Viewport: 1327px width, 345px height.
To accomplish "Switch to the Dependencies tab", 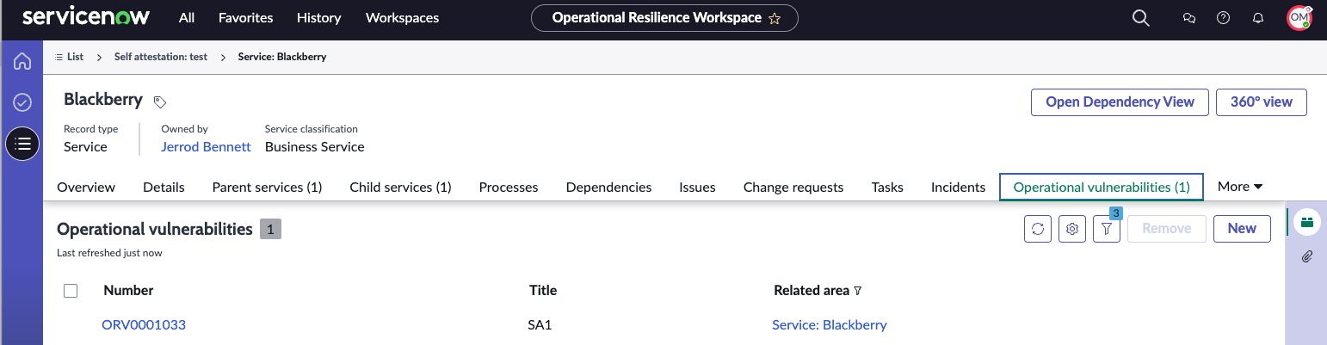I will pyautogui.click(x=608, y=187).
